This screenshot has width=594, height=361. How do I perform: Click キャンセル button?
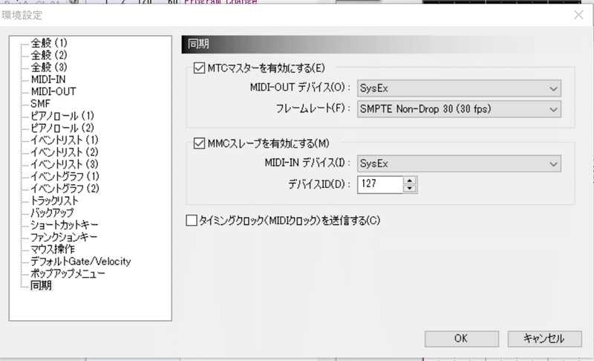tap(544, 339)
